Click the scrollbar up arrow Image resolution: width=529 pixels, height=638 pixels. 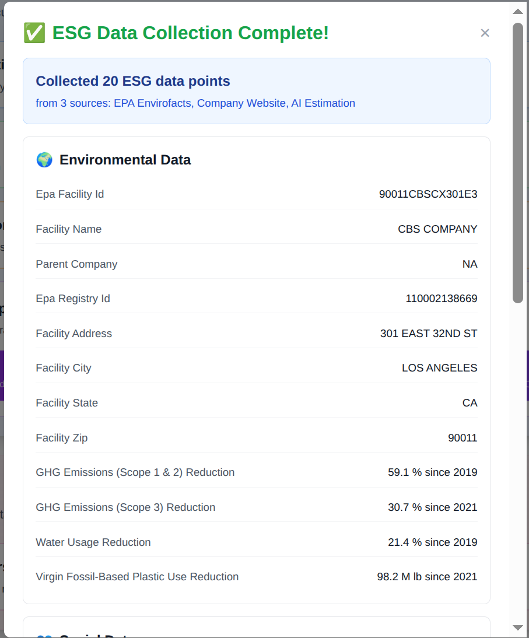[x=517, y=11]
